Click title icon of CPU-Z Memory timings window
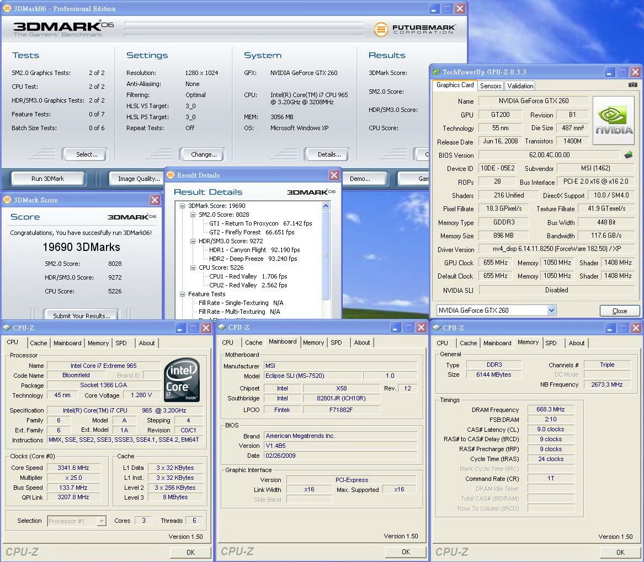Image resolution: width=644 pixels, height=562 pixels. pos(437,328)
